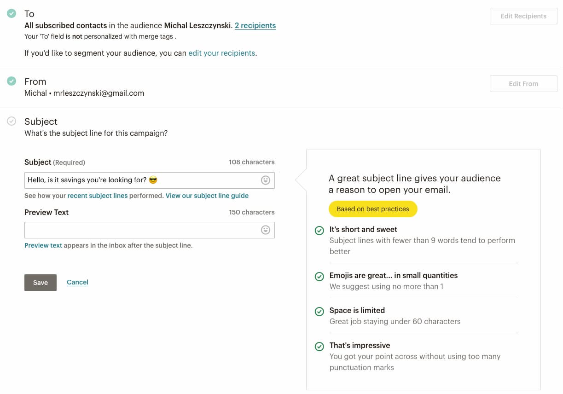The width and height of the screenshot is (563, 394).
Task: Open the 2 recipients link
Action: coord(255,25)
